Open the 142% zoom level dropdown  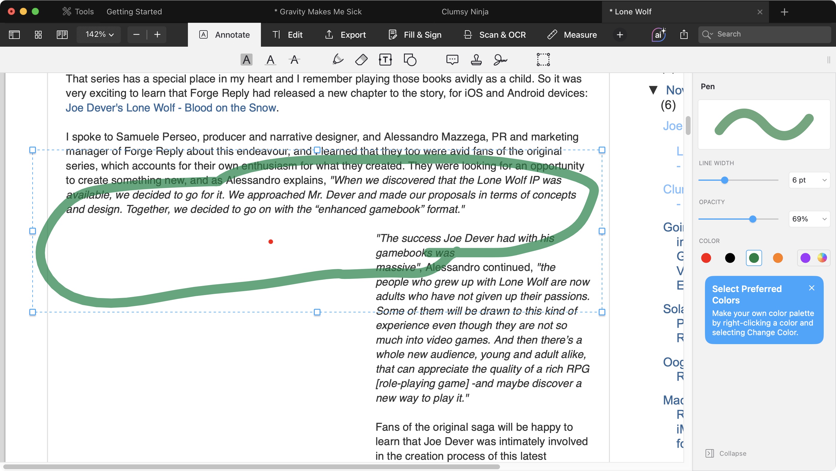(99, 34)
